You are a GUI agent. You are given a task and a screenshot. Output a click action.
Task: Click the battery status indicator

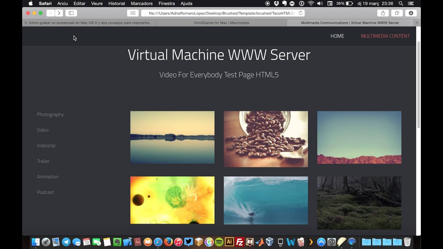tap(345, 3)
